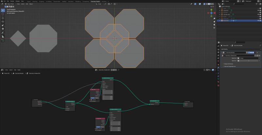Select the Move tool in viewport toolbar
The image size is (262, 135).
click(3, 18)
